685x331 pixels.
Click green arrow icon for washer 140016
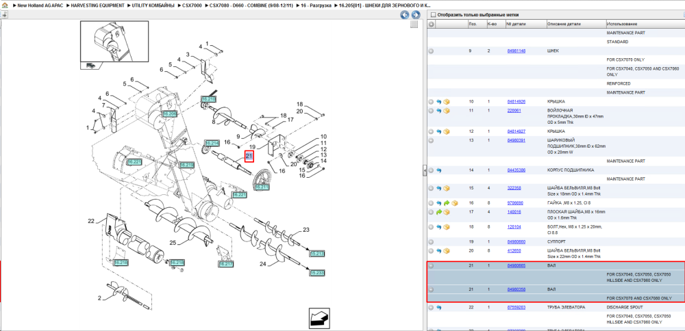point(439,212)
